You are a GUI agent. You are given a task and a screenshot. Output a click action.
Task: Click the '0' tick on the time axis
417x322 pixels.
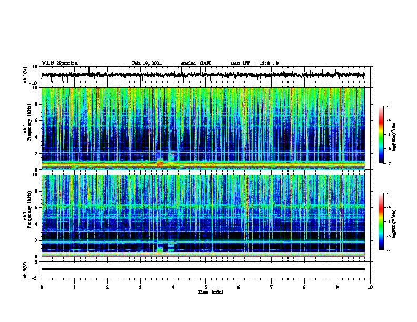point(42,287)
